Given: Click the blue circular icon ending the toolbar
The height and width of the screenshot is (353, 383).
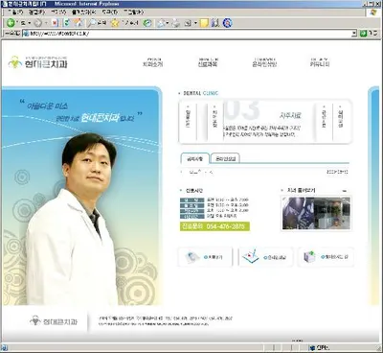Looking at the screenshot, I should [227, 23].
